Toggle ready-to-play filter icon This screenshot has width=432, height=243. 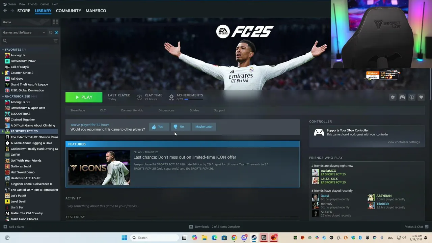pos(56,32)
